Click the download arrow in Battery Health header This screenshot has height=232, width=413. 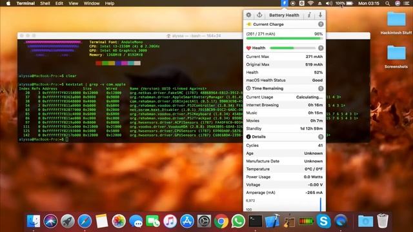(320, 15)
